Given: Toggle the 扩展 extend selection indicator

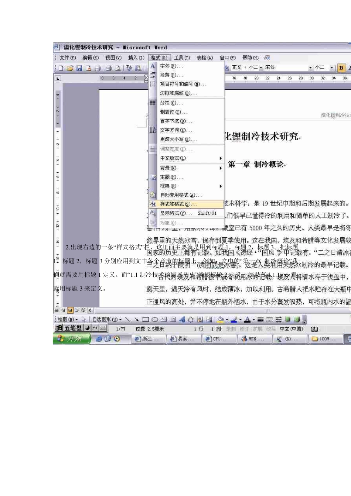Looking at the screenshot, I should (258, 329).
